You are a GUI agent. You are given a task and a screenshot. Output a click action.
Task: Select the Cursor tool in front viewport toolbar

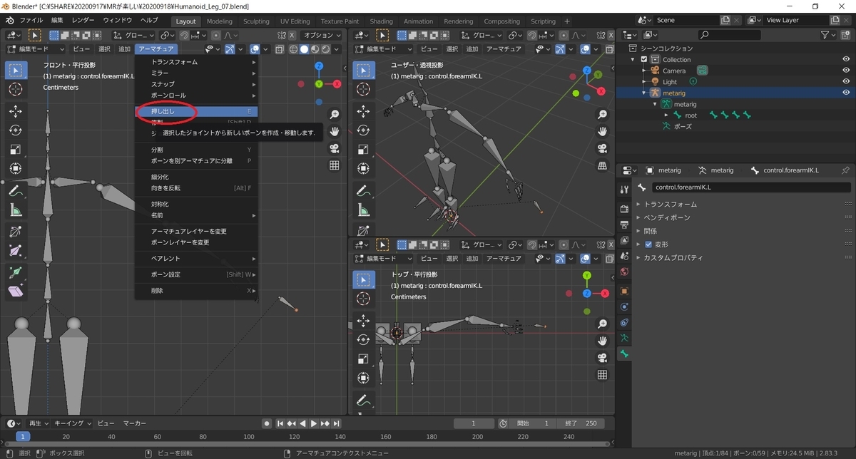[15, 88]
